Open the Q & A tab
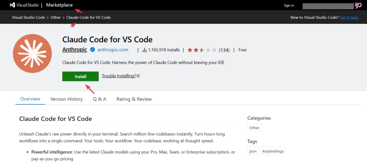The image size is (367, 162). (x=100, y=99)
